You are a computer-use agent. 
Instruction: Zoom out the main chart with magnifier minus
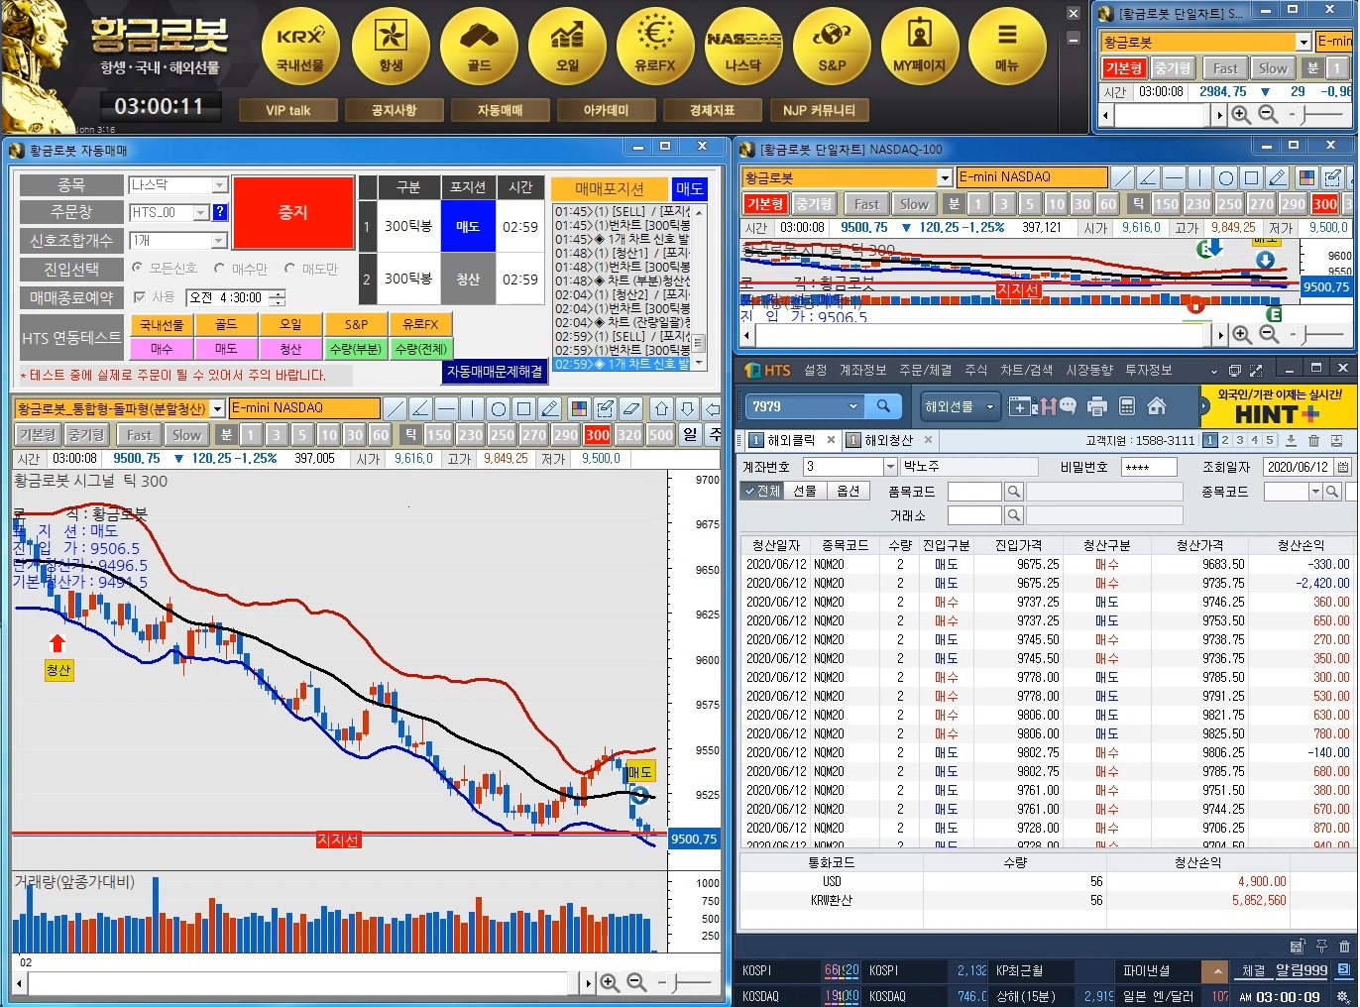click(636, 982)
